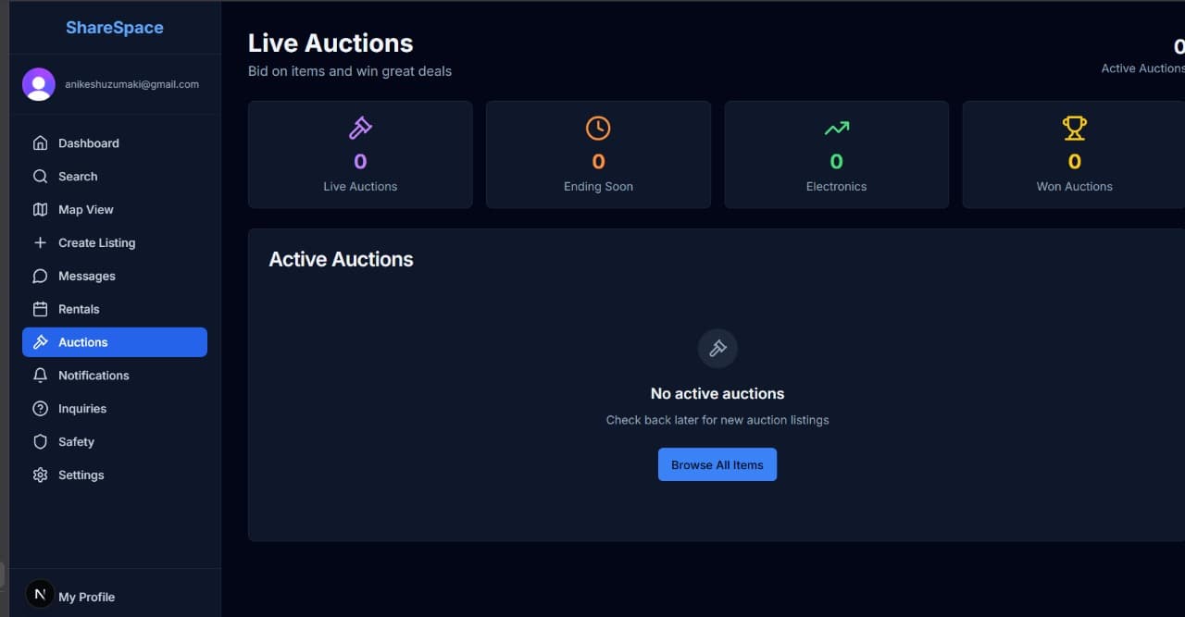The width and height of the screenshot is (1185, 617).
Task: Click the ShareSpace logo link
Action: 115,28
